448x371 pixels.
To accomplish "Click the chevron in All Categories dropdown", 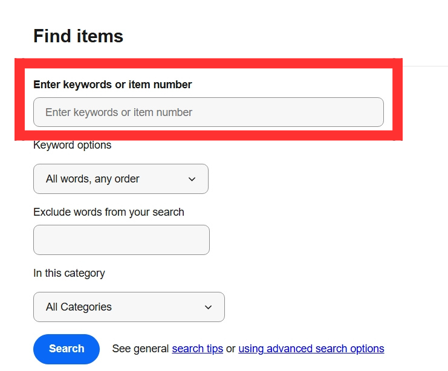I will point(208,308).
